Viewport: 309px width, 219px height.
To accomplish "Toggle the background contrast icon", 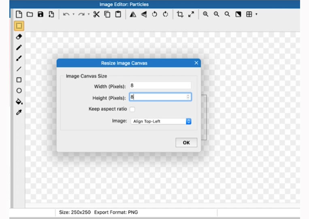I will tap(238, 14).
